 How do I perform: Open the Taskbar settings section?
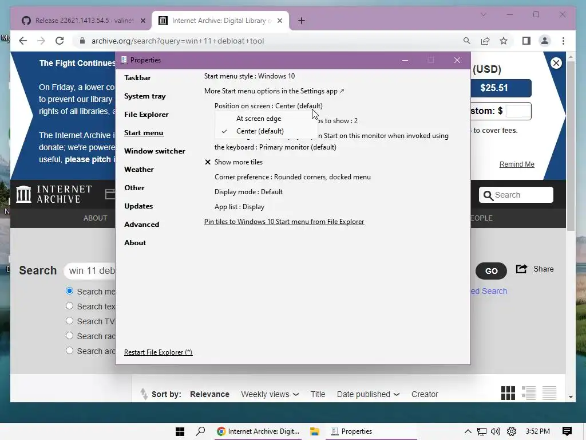pyautogui.click(x=137, y=78)
